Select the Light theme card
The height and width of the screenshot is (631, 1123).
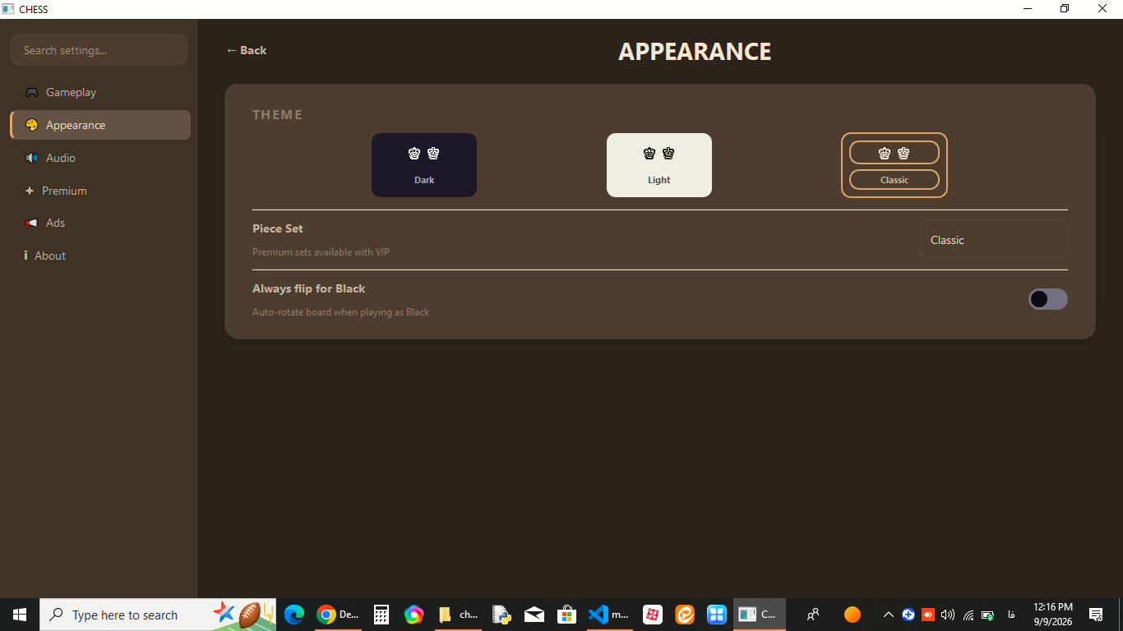point(659,165)
